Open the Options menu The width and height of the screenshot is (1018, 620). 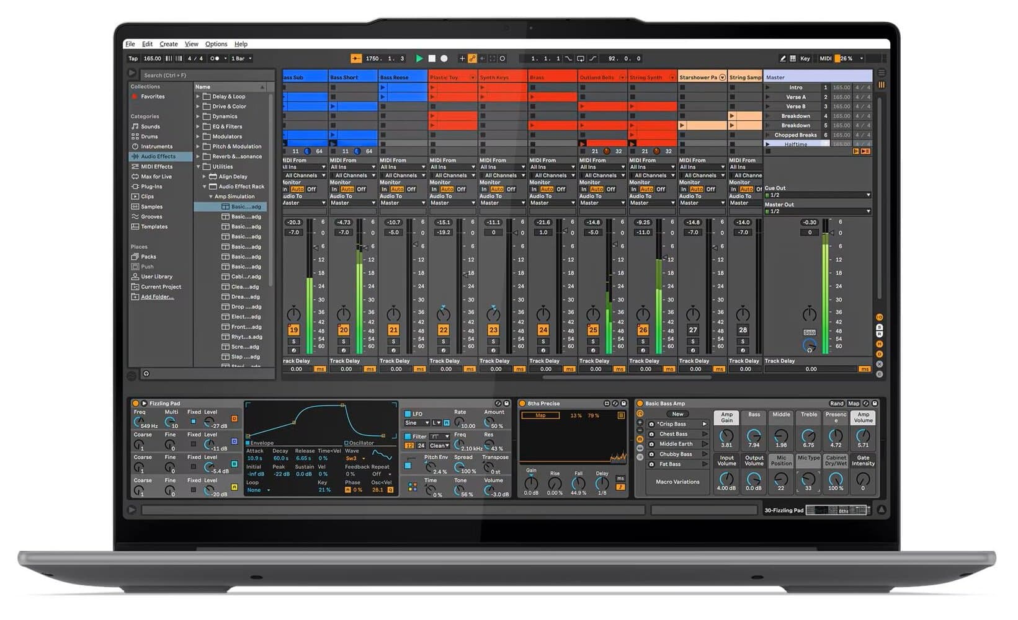point(216,44)
